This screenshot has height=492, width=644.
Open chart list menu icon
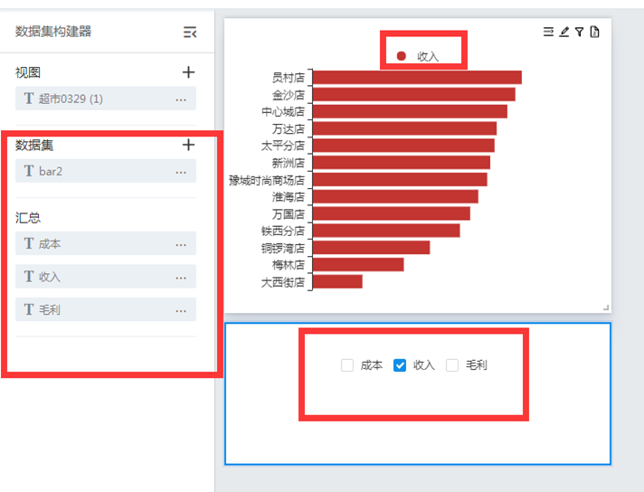click(548, 32)
